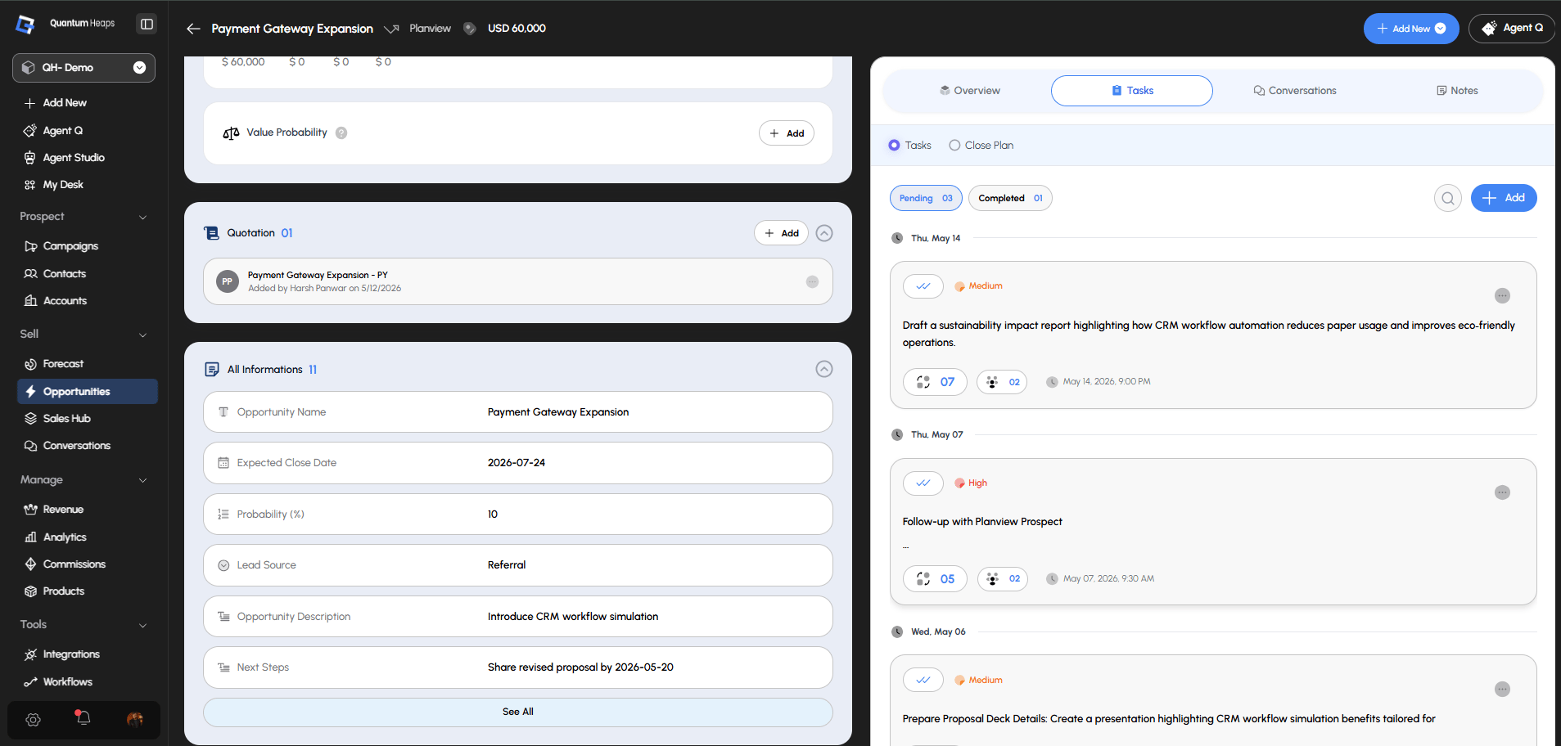Open Forecast in sidebar
Image resolution: width=1561 pixels, height=746 pixels.
(63, 364)
